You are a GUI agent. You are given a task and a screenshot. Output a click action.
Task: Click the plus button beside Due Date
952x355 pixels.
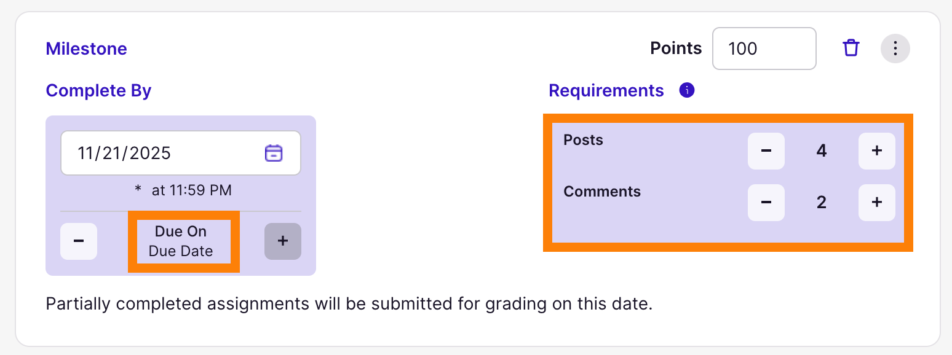pyautogui.click(x=283, y=241)
